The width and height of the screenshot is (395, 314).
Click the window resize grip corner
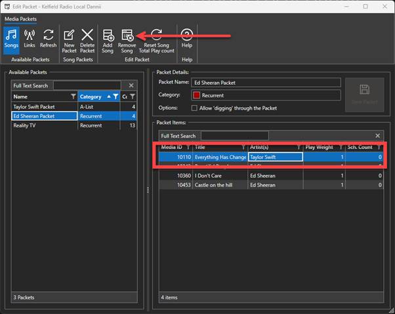(x=392, y=311)
